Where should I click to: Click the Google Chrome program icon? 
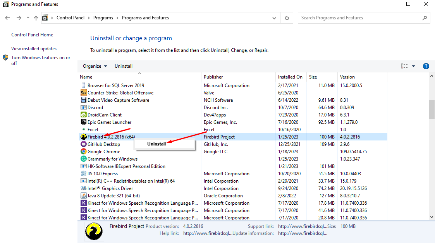point(83,152)
